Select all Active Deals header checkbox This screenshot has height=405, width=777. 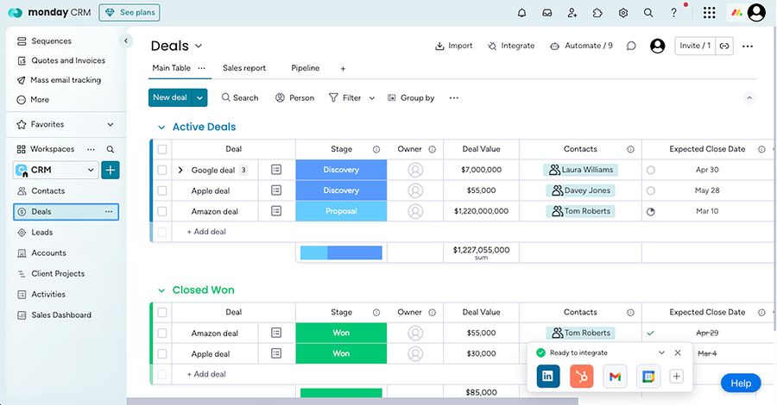pyautogui.click(x=162, y=149)
